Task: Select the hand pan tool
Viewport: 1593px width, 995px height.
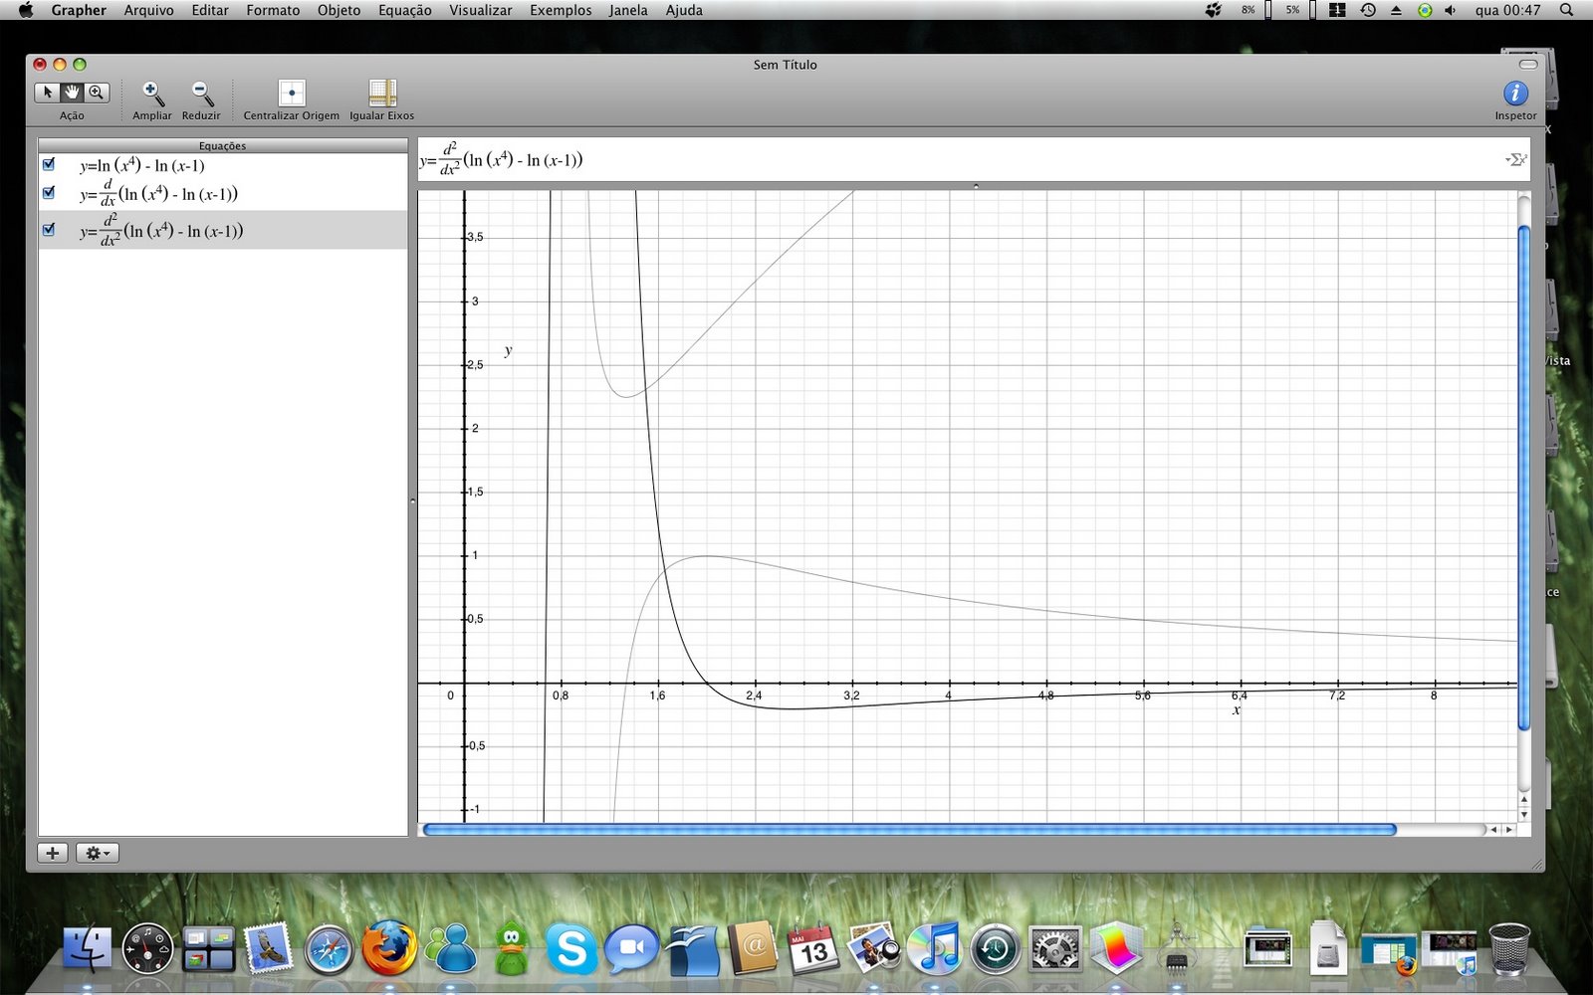Action: point(72,93)
